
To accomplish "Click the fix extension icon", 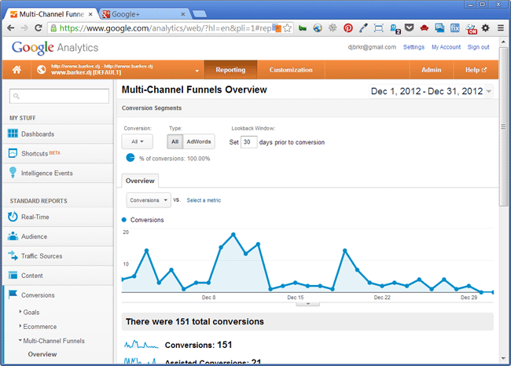I will pyautogui.click(x=455, y=28).
